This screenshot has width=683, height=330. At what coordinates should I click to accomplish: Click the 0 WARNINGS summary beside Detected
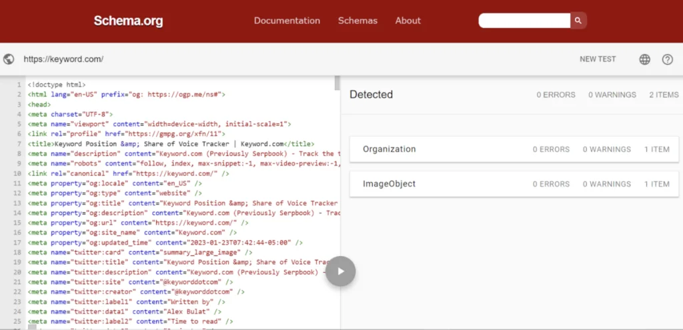tap(612, 95)
